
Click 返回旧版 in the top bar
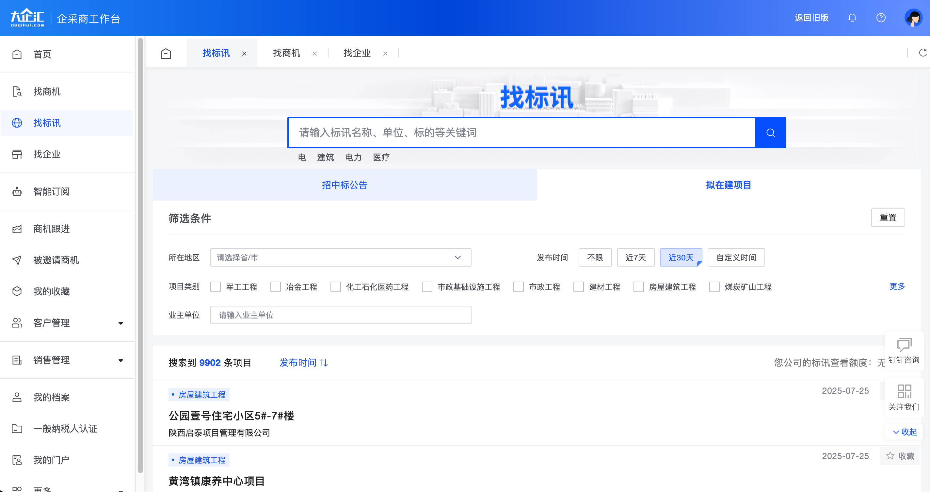coord(811,18)
